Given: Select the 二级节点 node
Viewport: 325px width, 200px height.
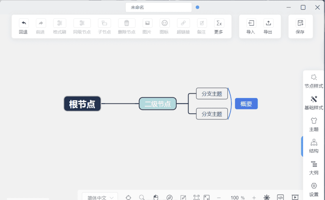Looking at the screenshot, I should pyautogui.click(x=157, y=104).
